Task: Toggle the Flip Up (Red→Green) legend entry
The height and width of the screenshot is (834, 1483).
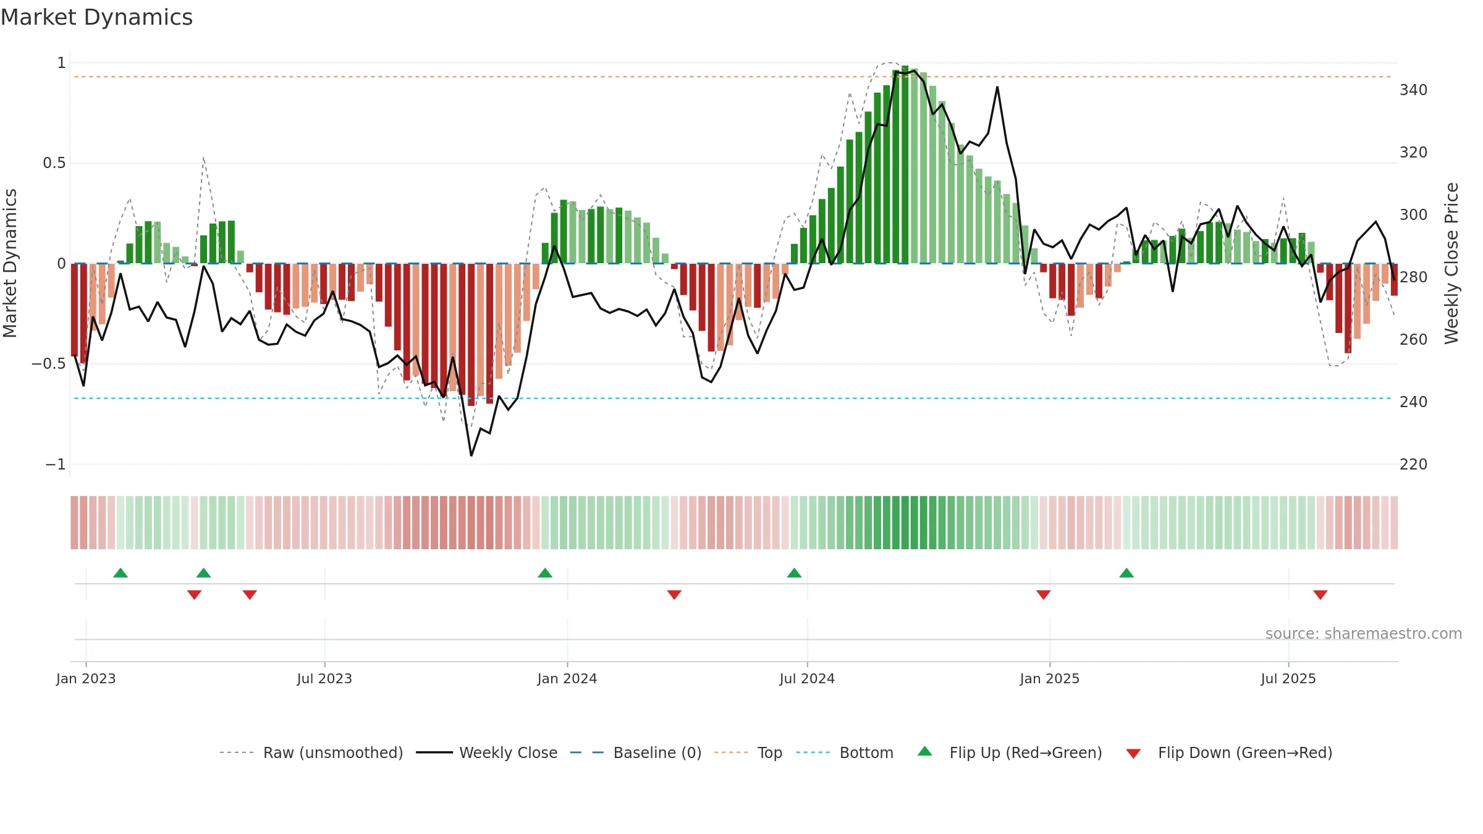Action: [1010, 753]
